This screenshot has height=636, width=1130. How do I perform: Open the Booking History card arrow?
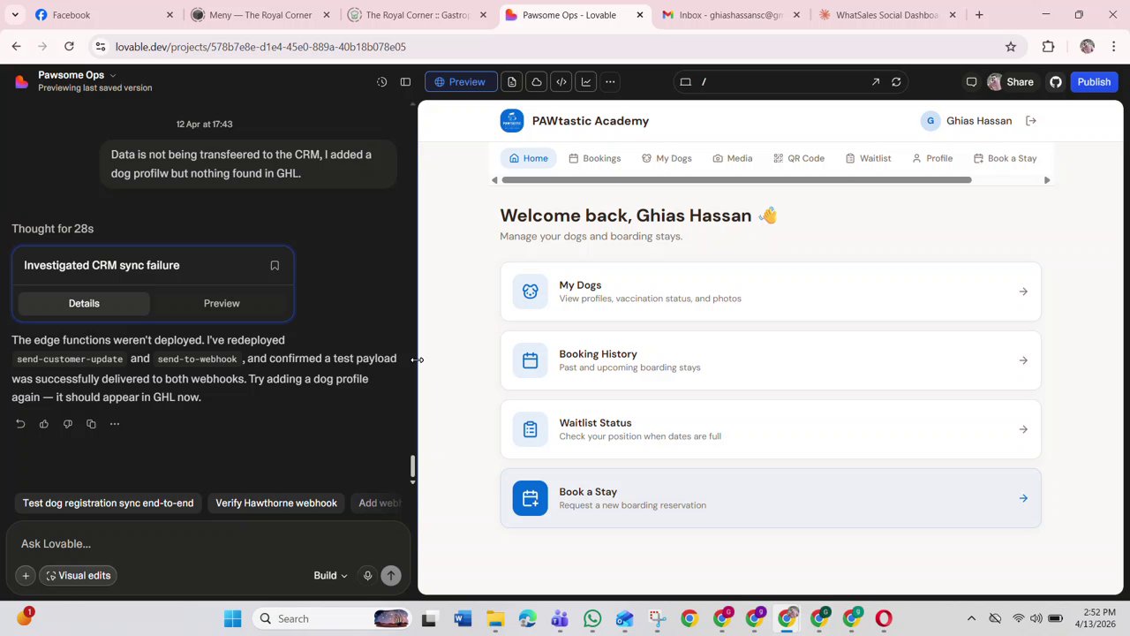pos(1023,360)
